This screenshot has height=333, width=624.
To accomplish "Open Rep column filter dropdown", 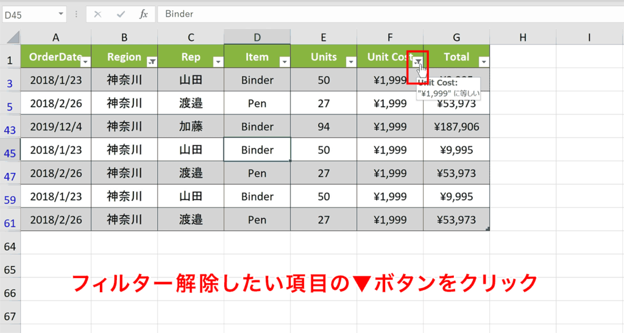I will [218, 61].
